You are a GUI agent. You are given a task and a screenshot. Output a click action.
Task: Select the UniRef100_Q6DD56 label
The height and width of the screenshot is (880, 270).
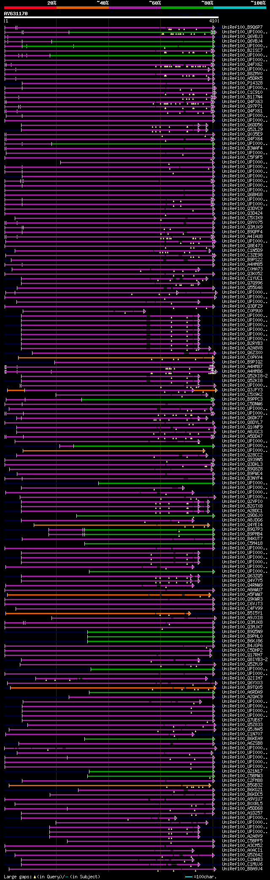point(242,125)
